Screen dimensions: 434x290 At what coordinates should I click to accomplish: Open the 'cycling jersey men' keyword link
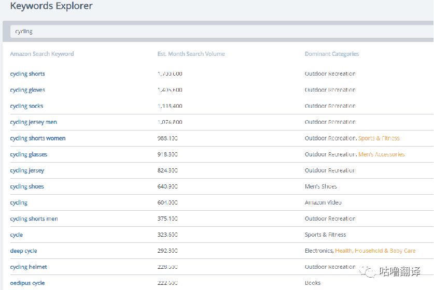pyautogui.click(x=34, y=122)
